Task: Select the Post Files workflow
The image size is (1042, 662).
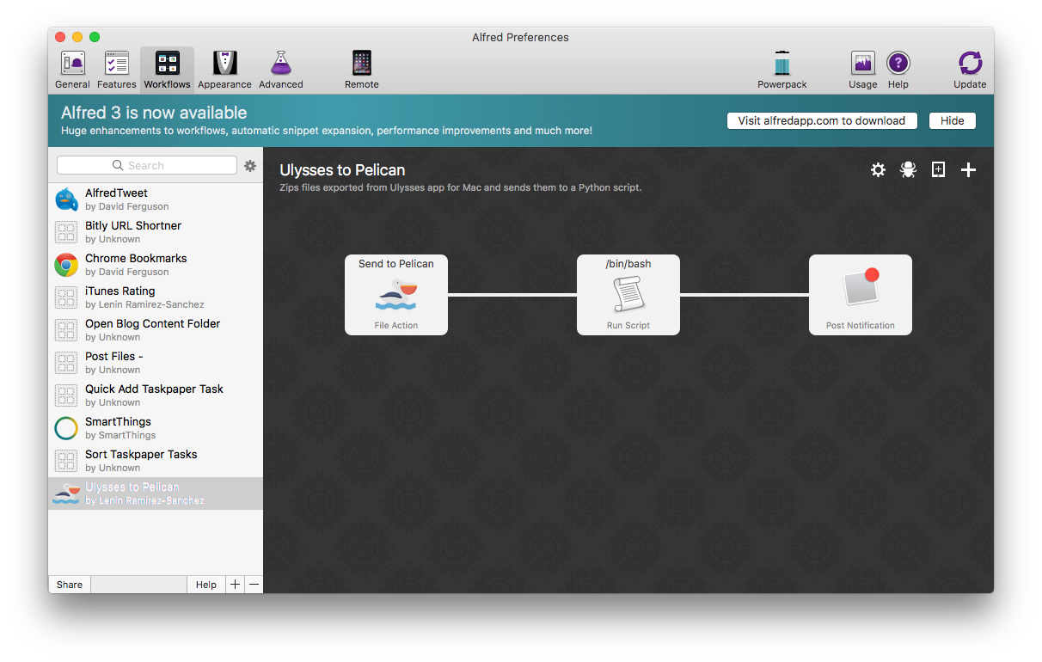Action: pyautogui.click(x=156, y=363)
